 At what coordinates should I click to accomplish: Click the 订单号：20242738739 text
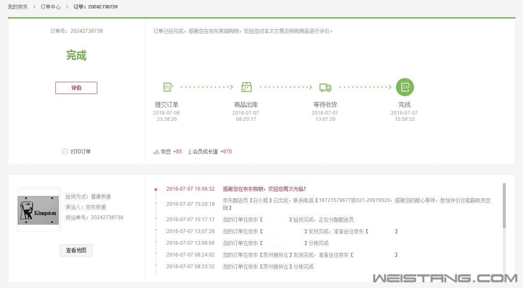[x=76, y=31]
